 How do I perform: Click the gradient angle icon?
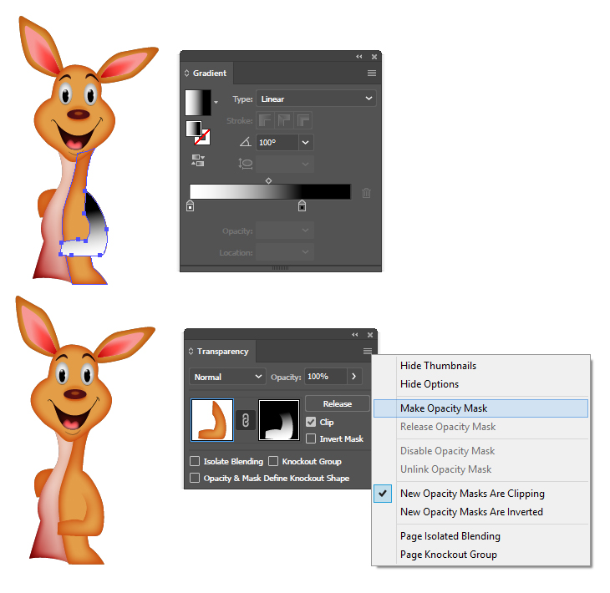point(245,142)
